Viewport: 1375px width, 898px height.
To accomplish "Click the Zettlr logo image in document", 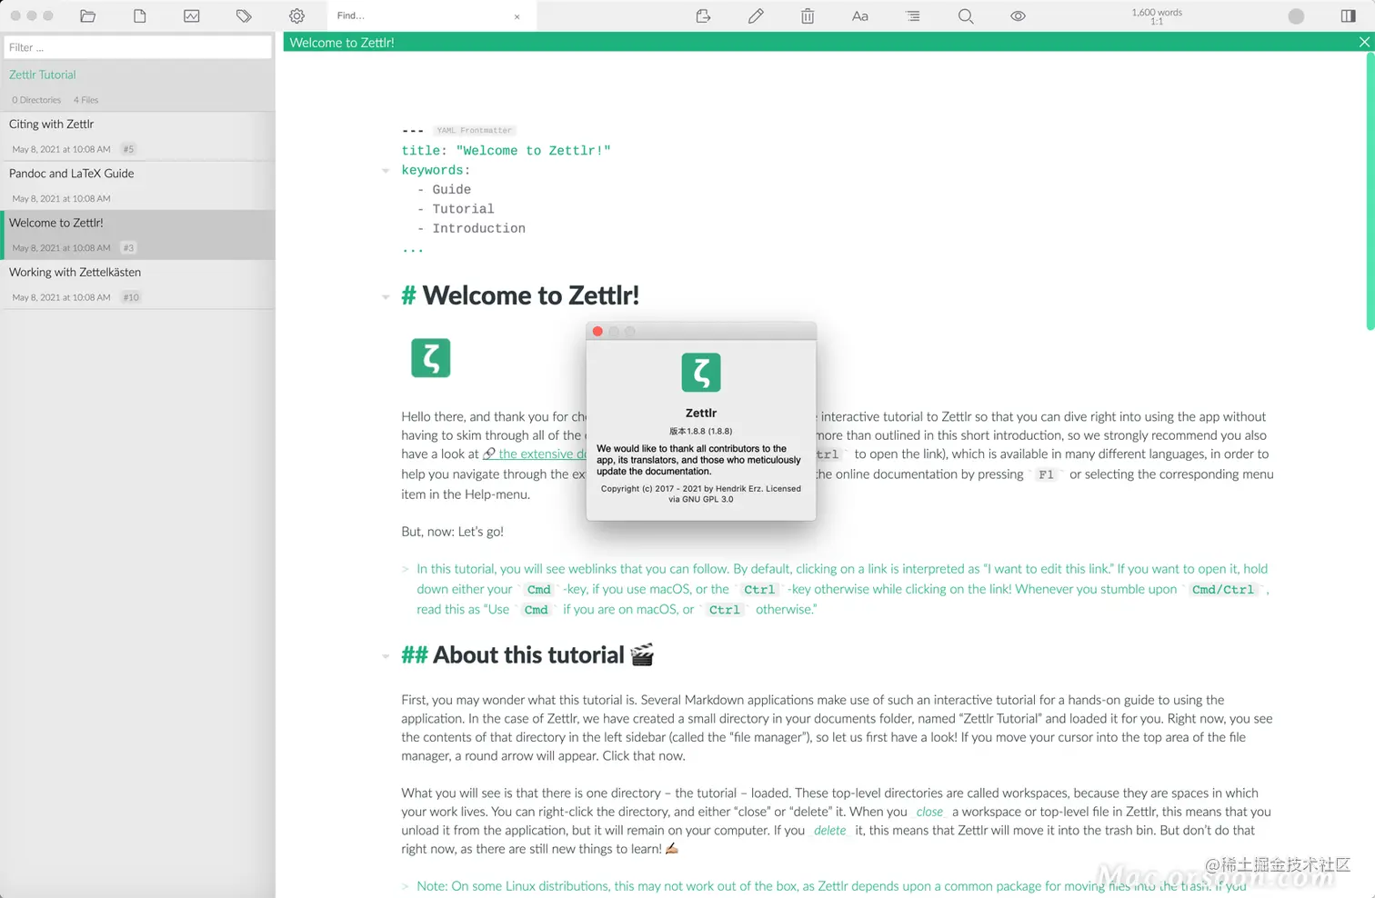I will pos(430,358).
